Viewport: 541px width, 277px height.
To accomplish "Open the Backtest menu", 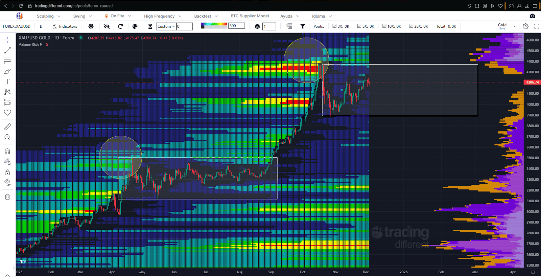I will [206, 16].
